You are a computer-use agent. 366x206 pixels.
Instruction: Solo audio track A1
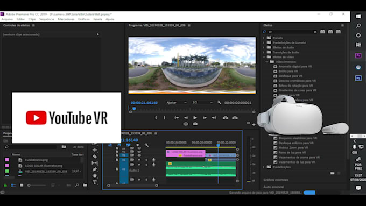[x=146, y=160]
